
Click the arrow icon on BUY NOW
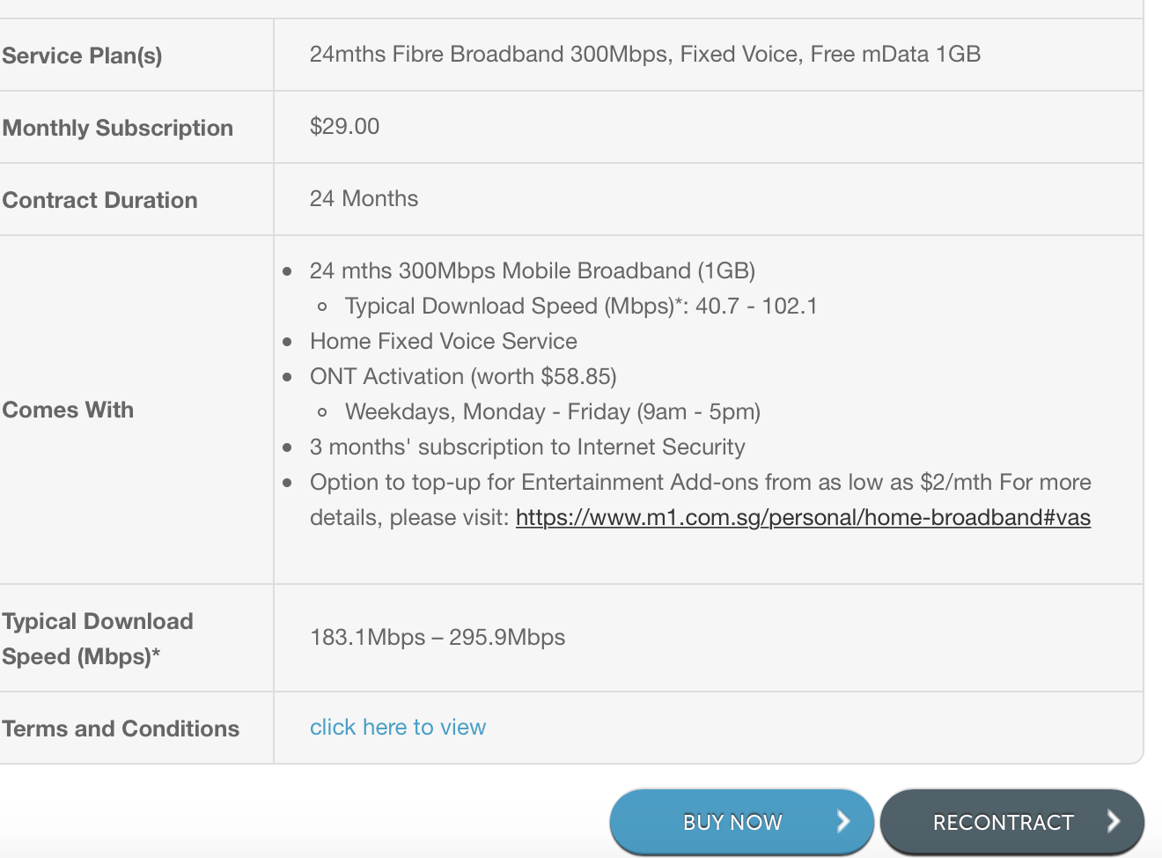point(842,822)
